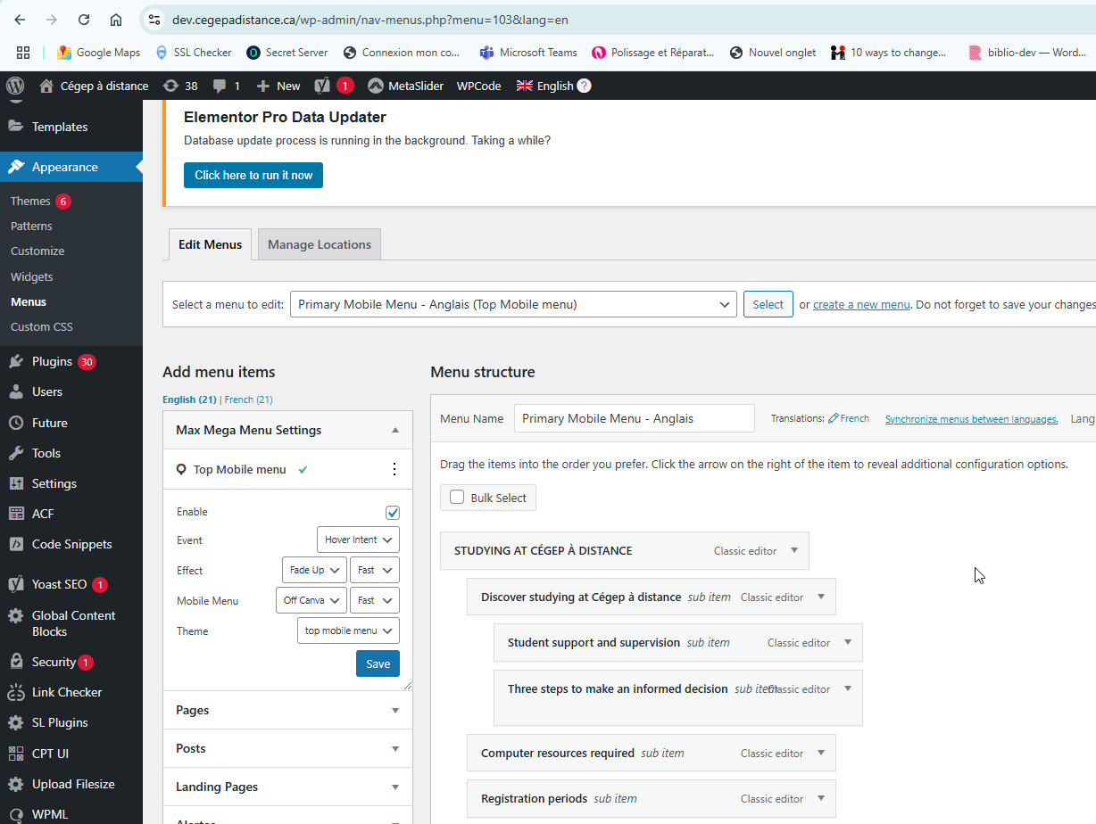Expand STUDYING AT CÉGEP À DISTANCE menu item
The image size is (1096, 824).
coord(793,550)
